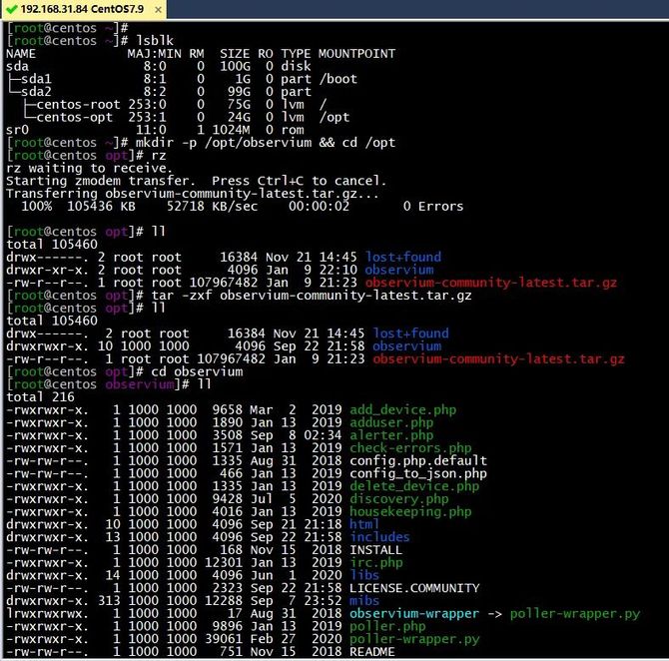Click the 'cd observium' command
669x661 pixels.
197,371
